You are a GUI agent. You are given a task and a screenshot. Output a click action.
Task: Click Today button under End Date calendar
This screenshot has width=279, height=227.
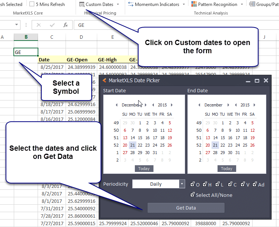coord(227,169)
